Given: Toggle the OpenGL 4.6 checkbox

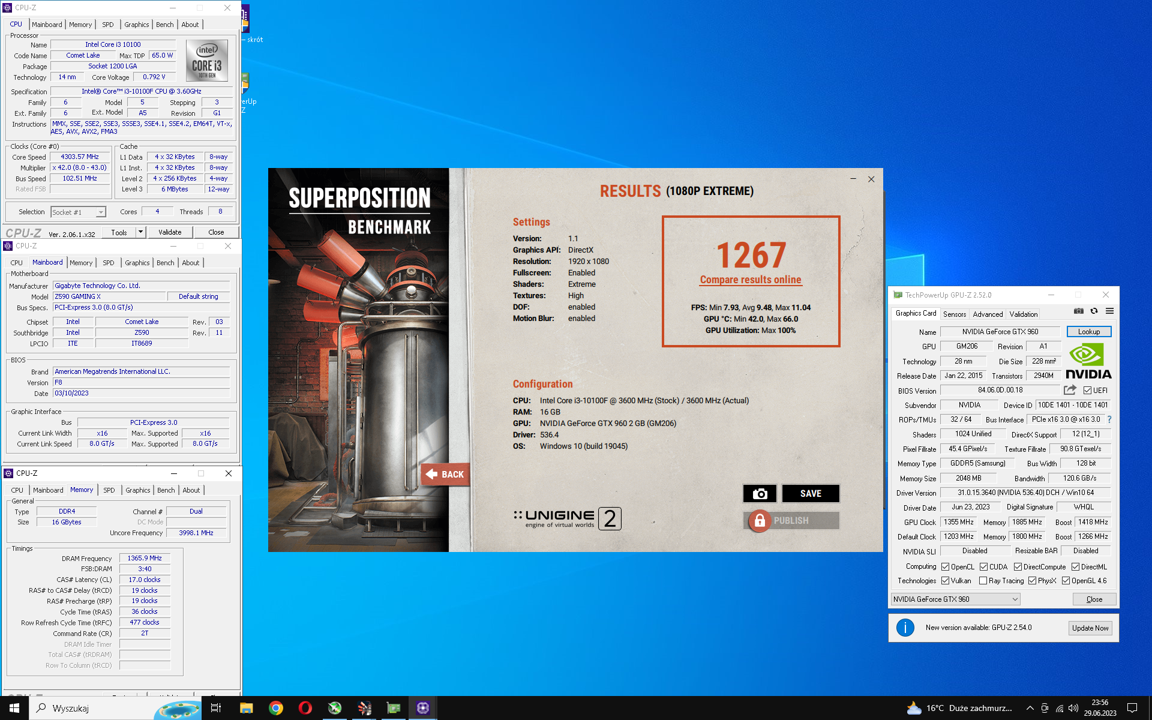Looking at the screenshot, I should 1066,581.
